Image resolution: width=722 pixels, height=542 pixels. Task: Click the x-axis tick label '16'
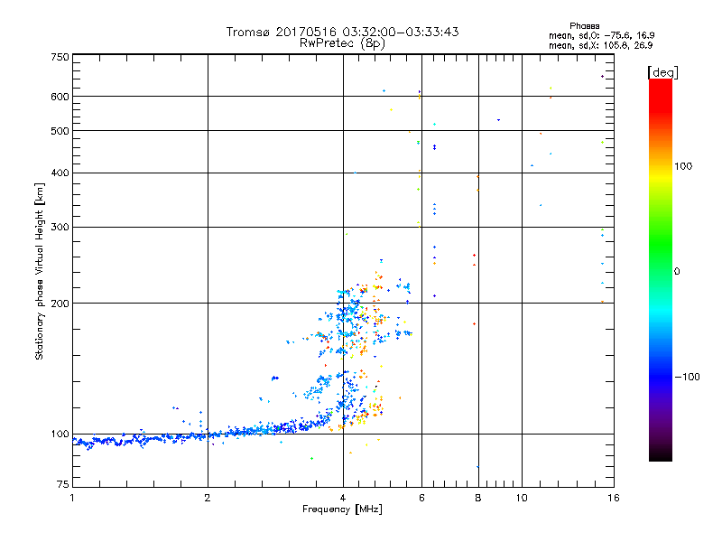point(614,498)
